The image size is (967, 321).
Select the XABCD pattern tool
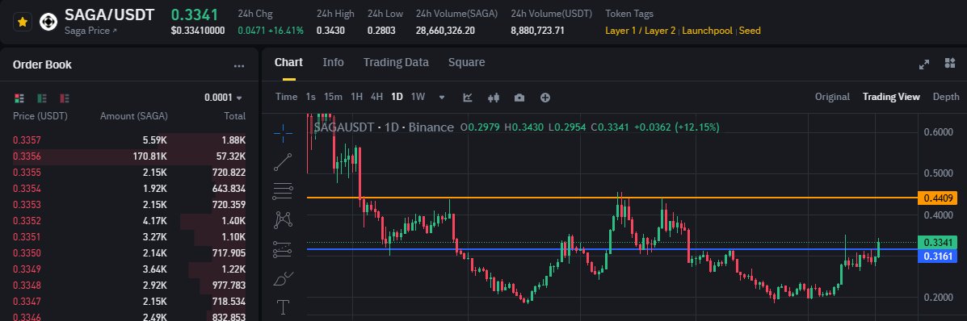[x=283, y=219]
